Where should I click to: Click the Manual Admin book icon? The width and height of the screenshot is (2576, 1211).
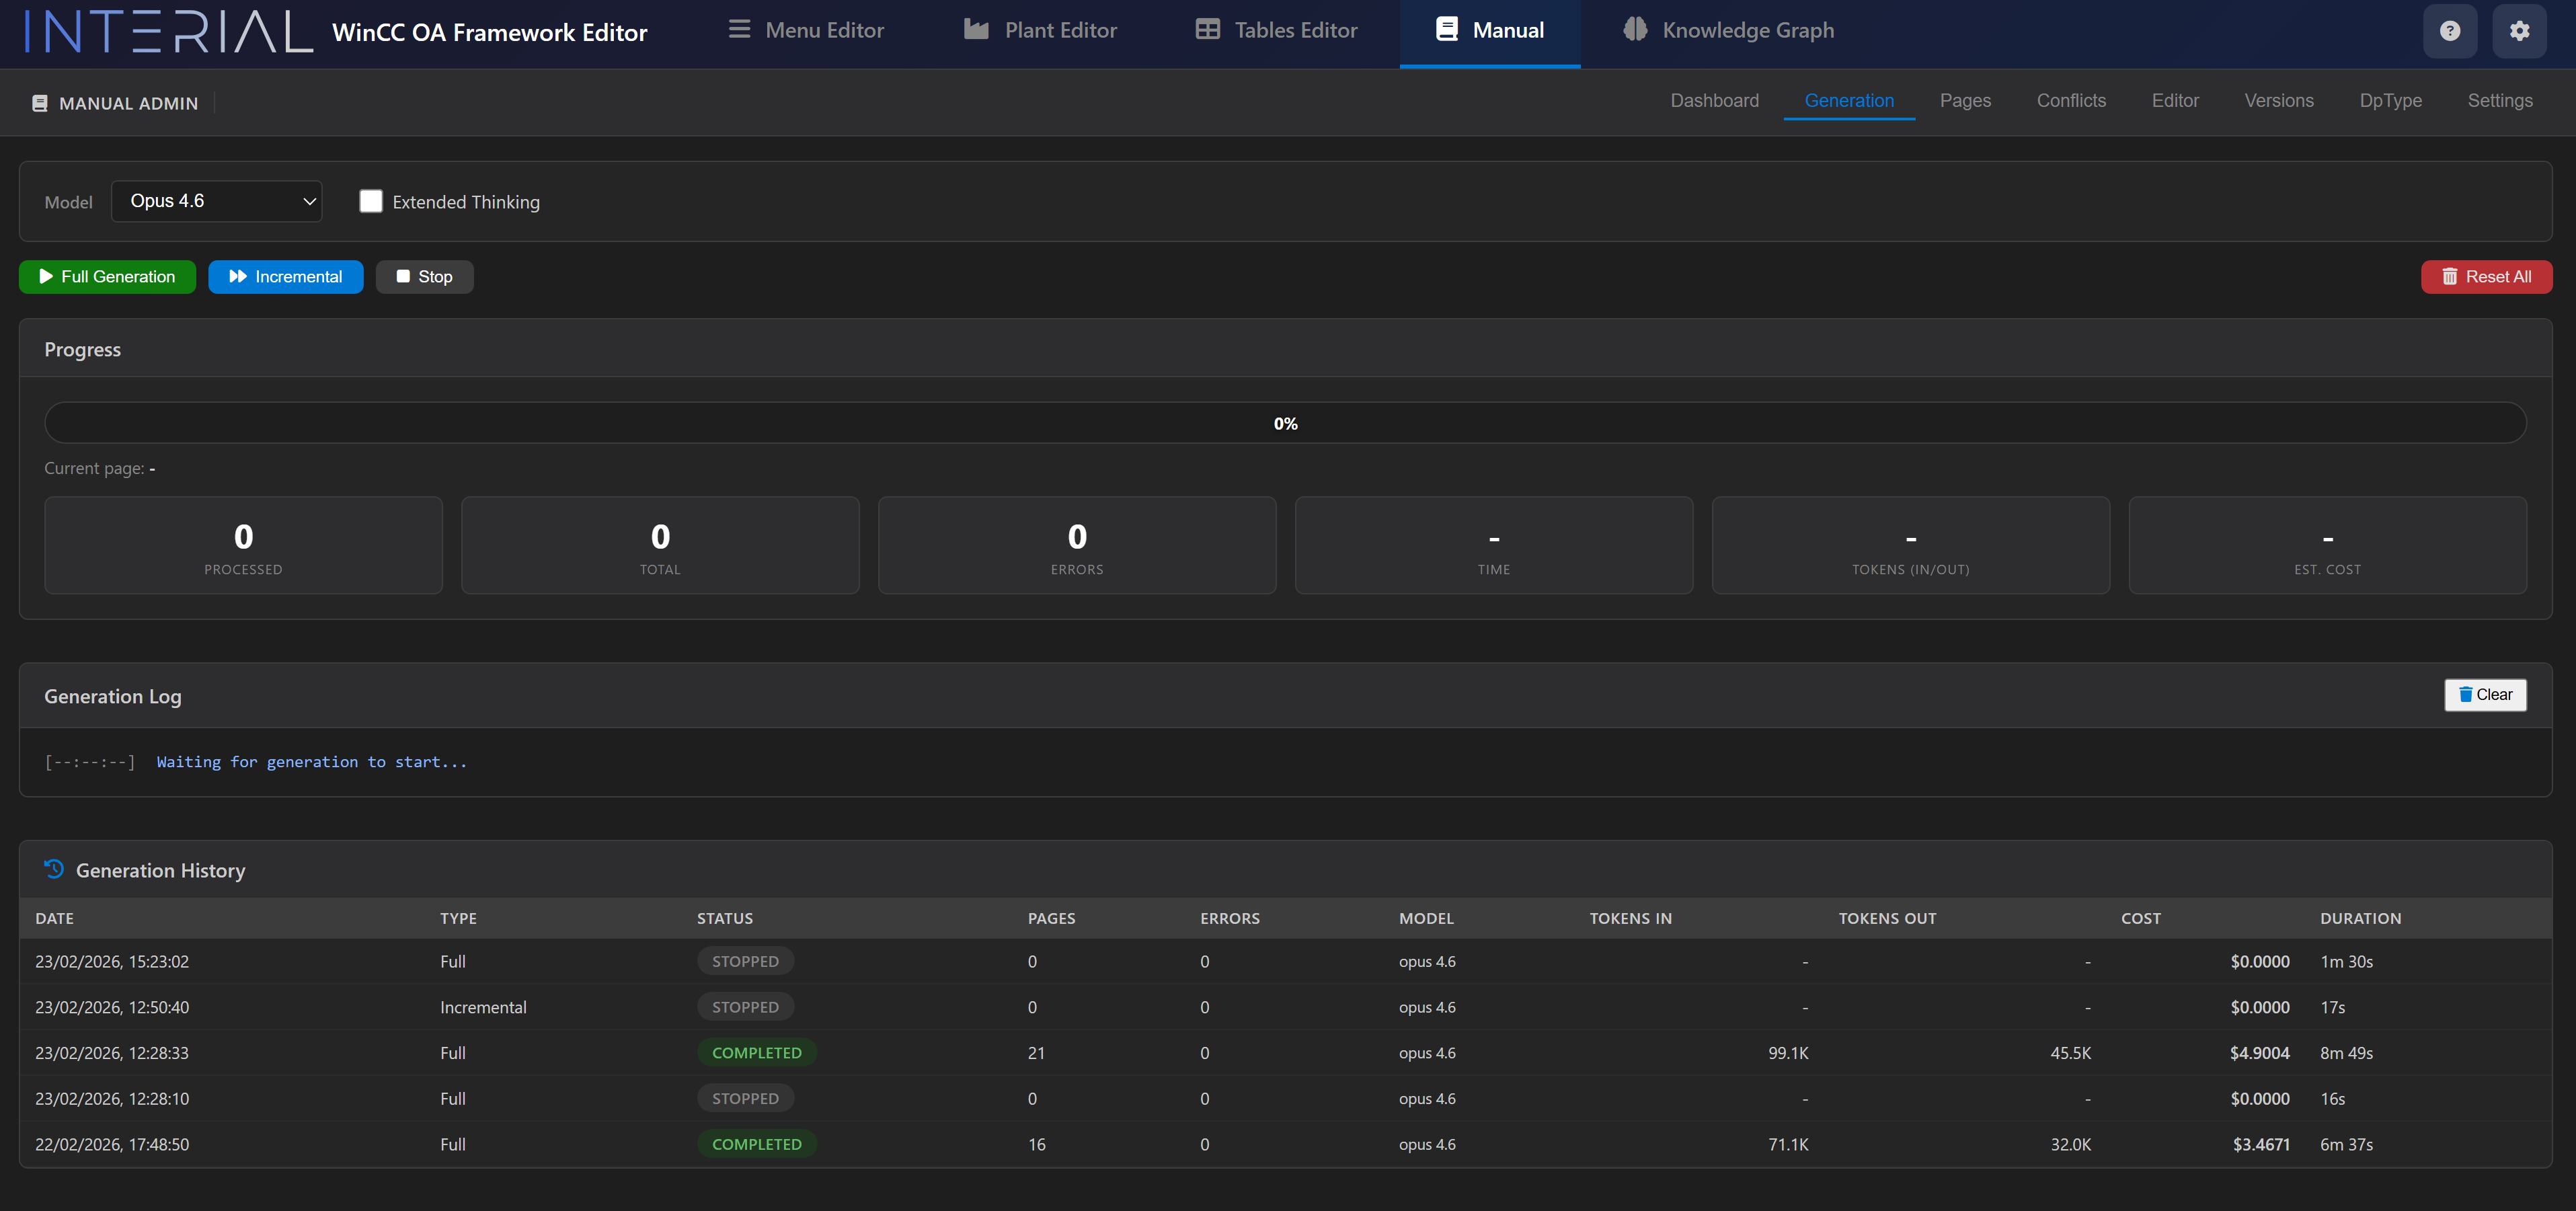[40, 103]
